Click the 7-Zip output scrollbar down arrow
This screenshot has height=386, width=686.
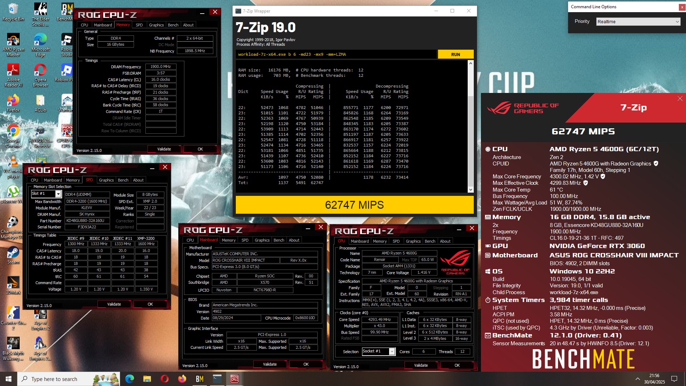tap(471, 190)
